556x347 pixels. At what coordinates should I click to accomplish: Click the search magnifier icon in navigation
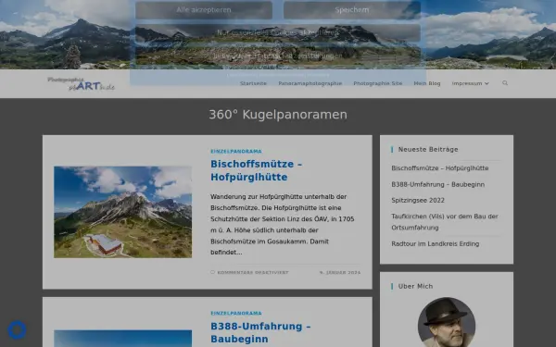click(x=505, y=83)
